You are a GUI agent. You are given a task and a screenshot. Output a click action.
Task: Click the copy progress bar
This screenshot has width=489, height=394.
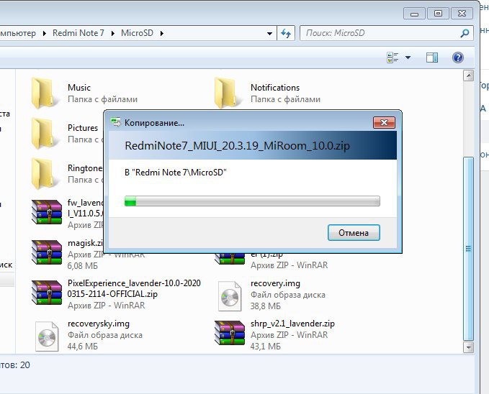click(x=252, y=201)
